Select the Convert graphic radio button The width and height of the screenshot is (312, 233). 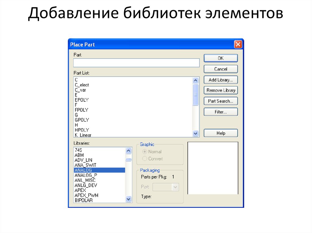point(144,159)
